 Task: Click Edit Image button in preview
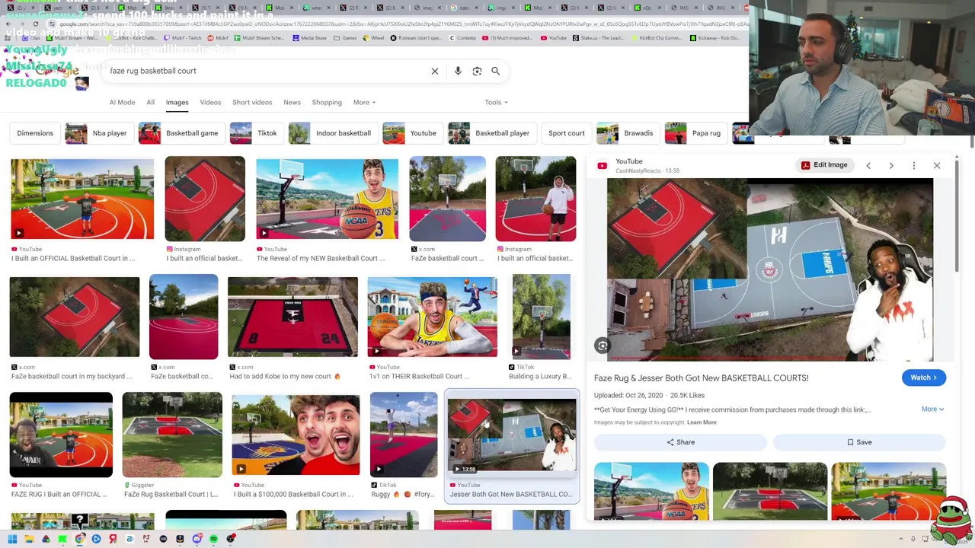pos(824,165)
